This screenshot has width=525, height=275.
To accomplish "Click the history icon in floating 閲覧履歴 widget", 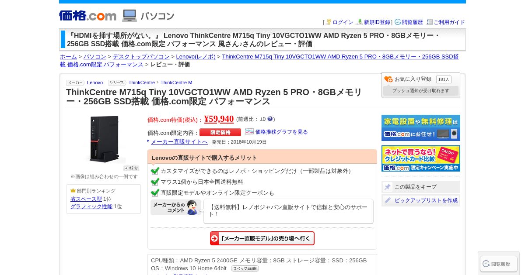I will pyautogui.click(x=486, y=264).
